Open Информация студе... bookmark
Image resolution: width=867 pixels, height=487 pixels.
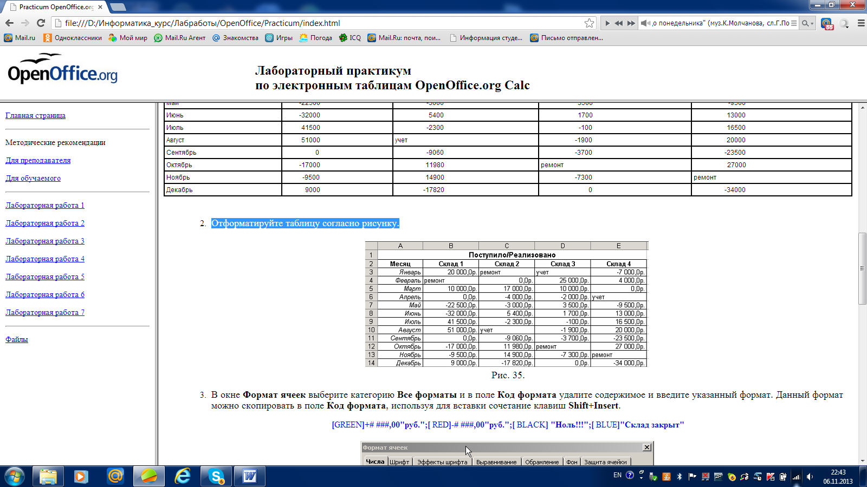[x=486, y=38]
